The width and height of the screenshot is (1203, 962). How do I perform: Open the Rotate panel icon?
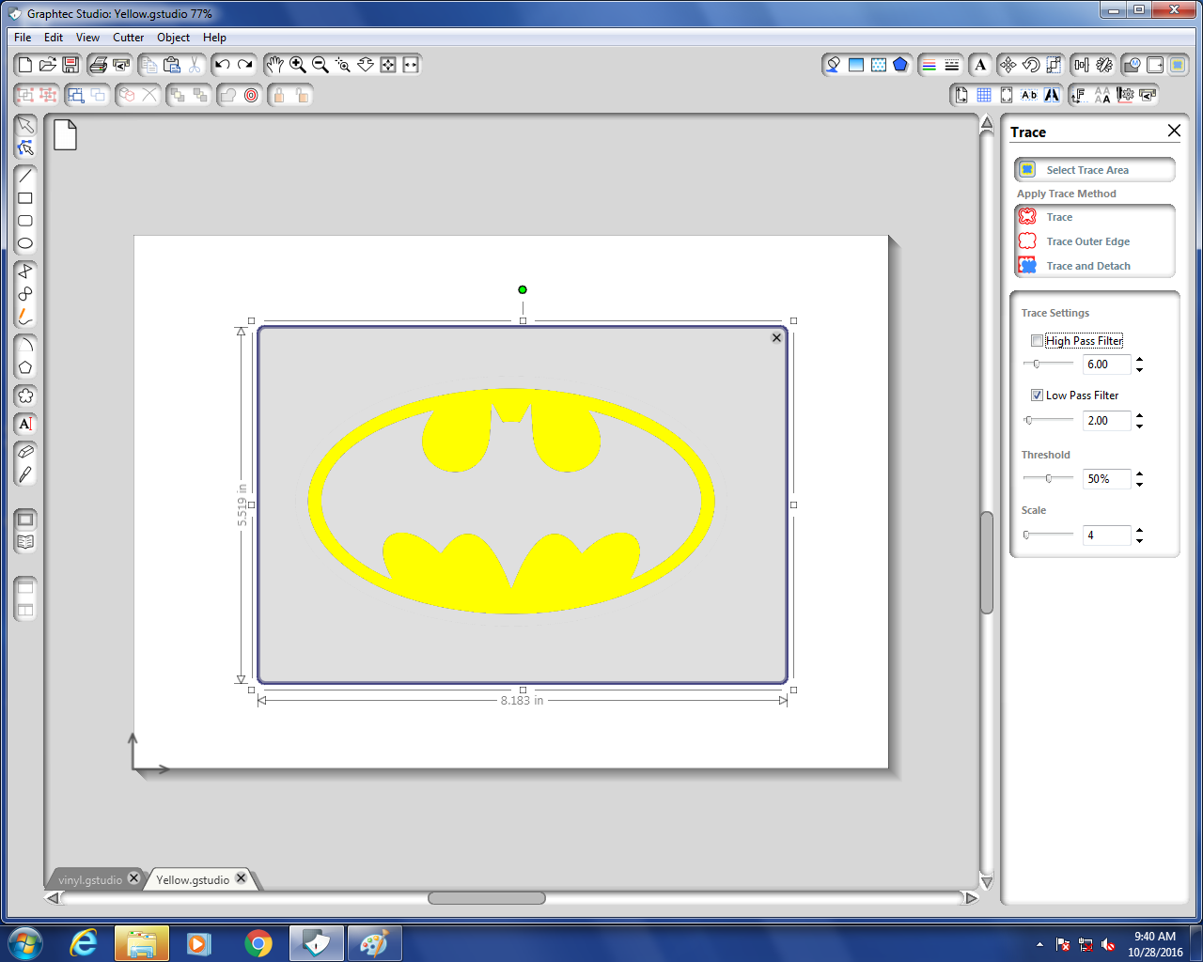[1031, 65]
